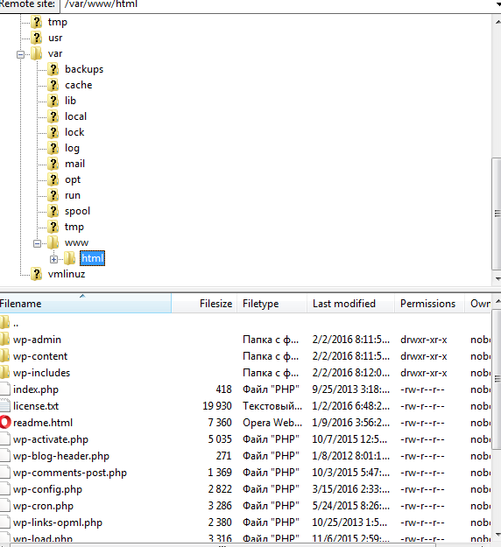The width and height of the screenshot is (501, 547).
Task: Click the Opera icon beside readme.html
Action: (x=5, y=423)
